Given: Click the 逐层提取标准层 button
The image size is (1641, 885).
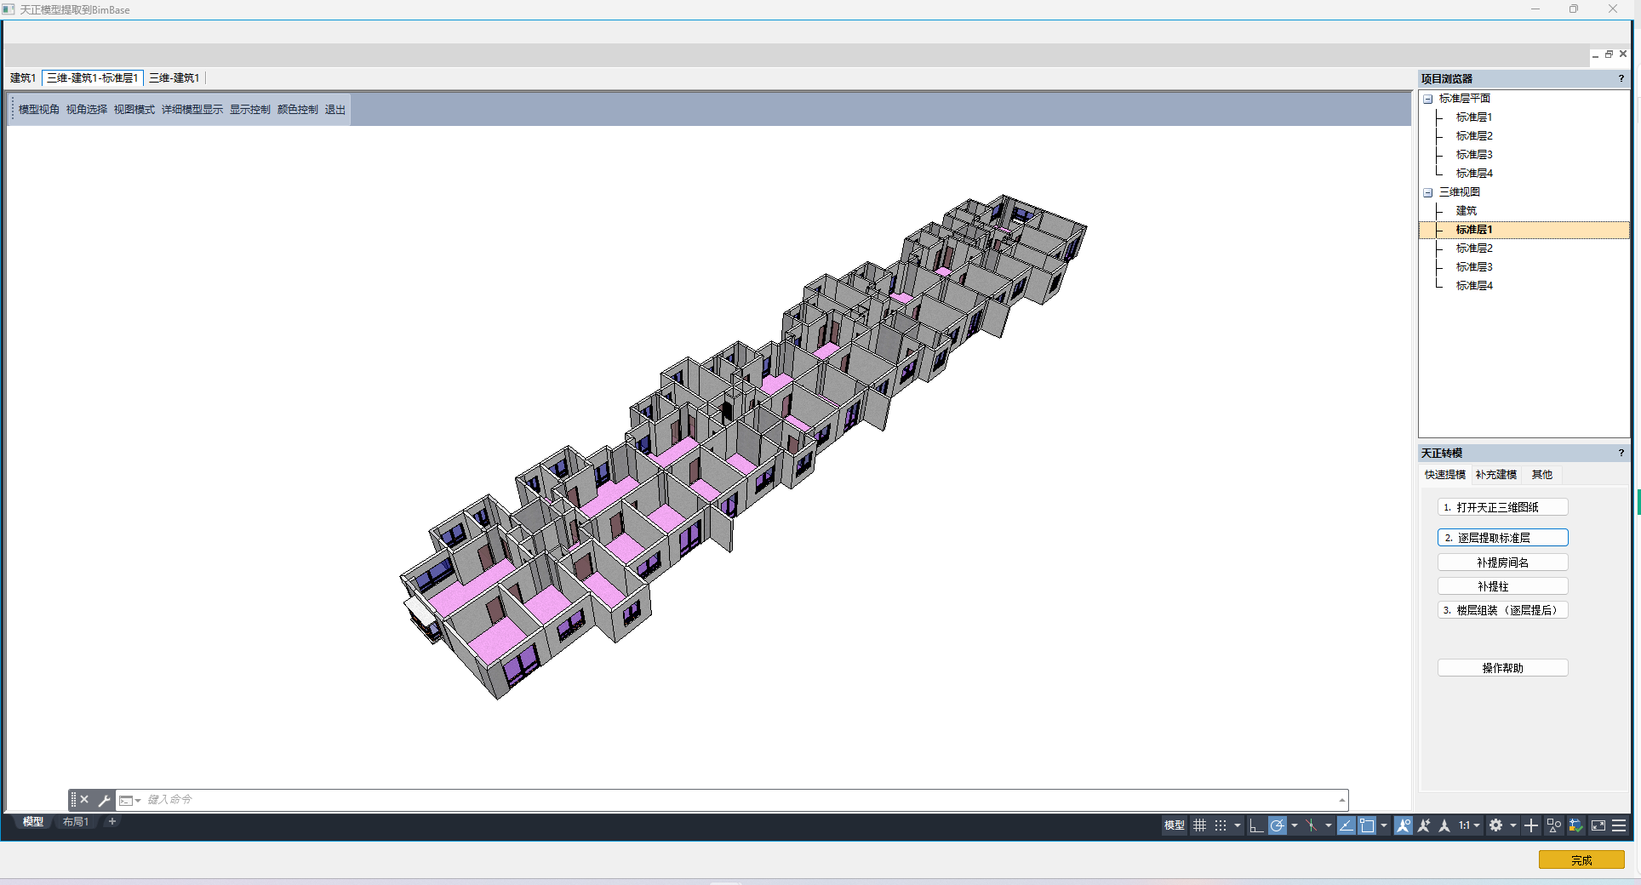Looking at the screenshot, I should 1503,538.
